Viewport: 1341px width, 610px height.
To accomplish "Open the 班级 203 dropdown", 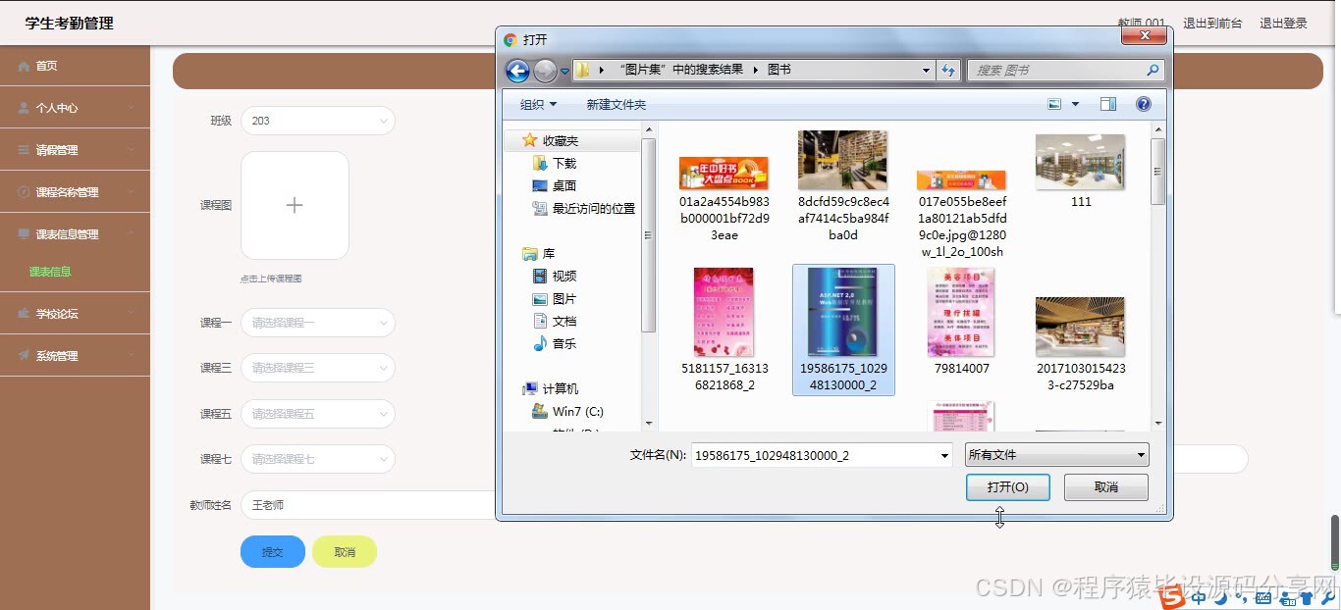I will click(317, 121).
